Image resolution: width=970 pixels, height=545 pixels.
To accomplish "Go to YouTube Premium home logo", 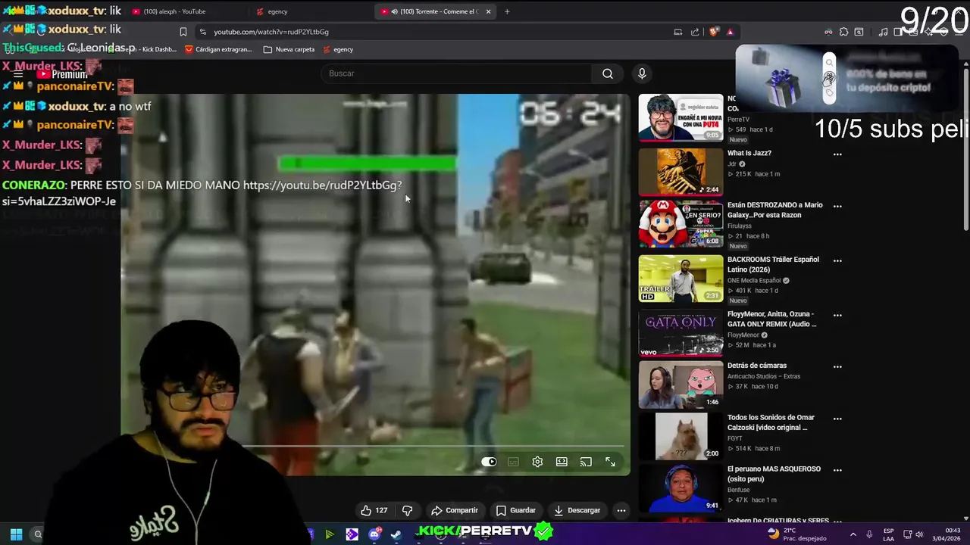I will click(x=62, y=74).
